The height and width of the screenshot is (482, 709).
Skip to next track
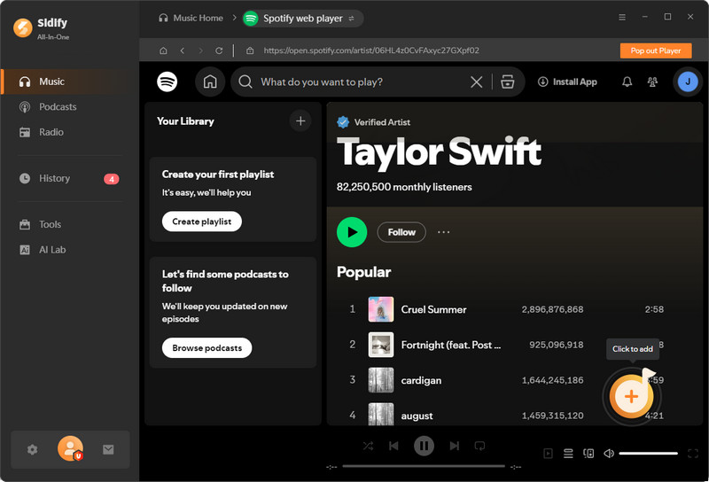click(455, 446)
